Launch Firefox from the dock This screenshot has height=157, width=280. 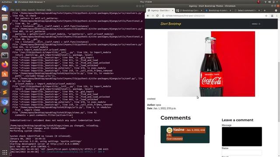tap(5, 65)
